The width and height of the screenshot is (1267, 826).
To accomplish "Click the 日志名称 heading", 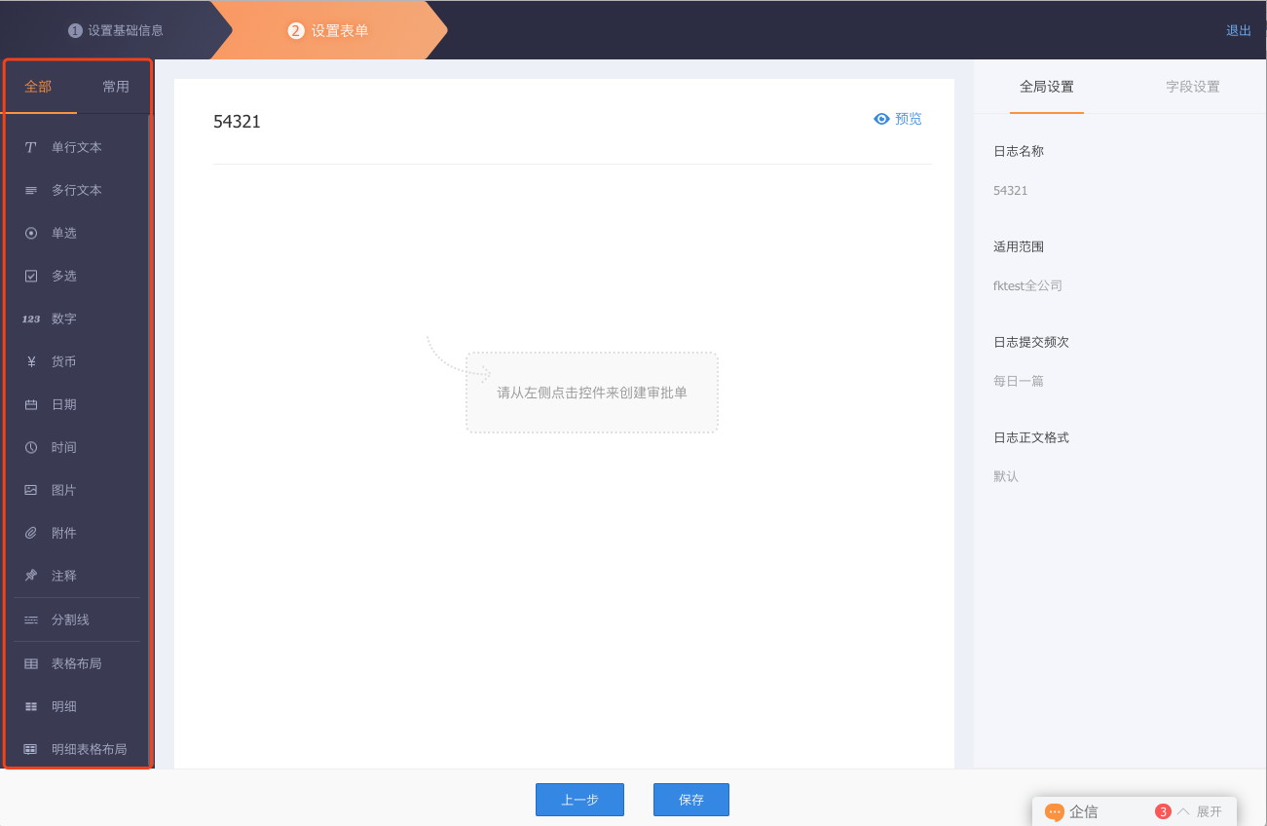I will pos(1019,152).
